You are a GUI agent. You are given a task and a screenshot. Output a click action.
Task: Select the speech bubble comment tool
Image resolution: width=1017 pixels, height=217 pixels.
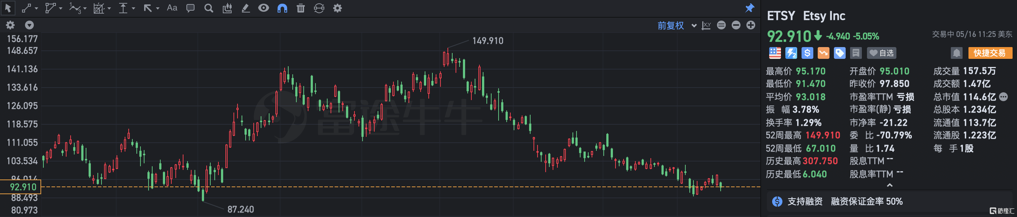tap(190, 8)
